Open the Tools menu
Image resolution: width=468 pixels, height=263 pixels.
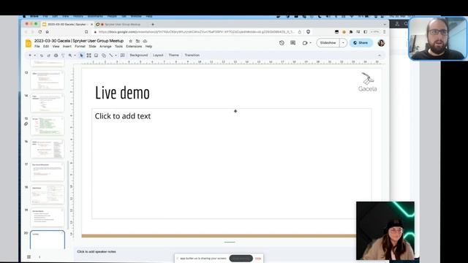(x=118, y=47)
